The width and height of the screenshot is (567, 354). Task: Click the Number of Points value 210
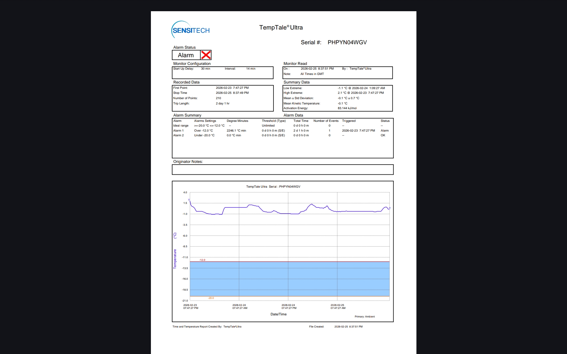click(x=219, y=98)
